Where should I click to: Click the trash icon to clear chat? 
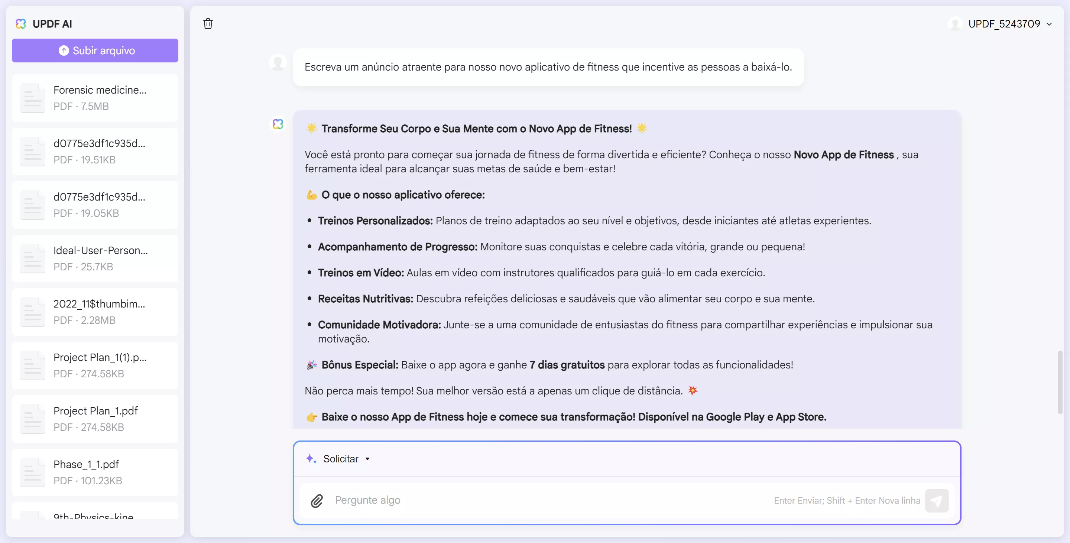tap(208, 24)
